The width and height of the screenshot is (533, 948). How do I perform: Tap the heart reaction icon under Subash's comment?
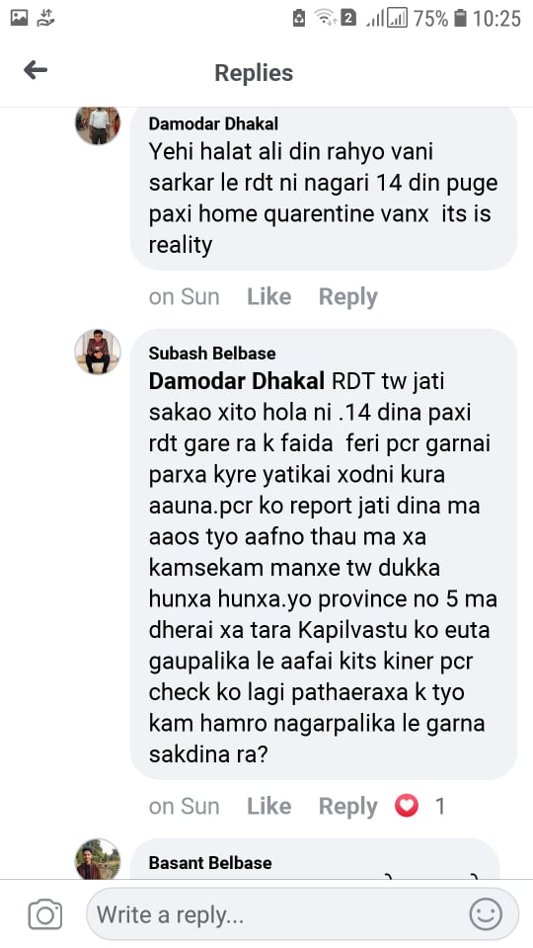[406, 806]
